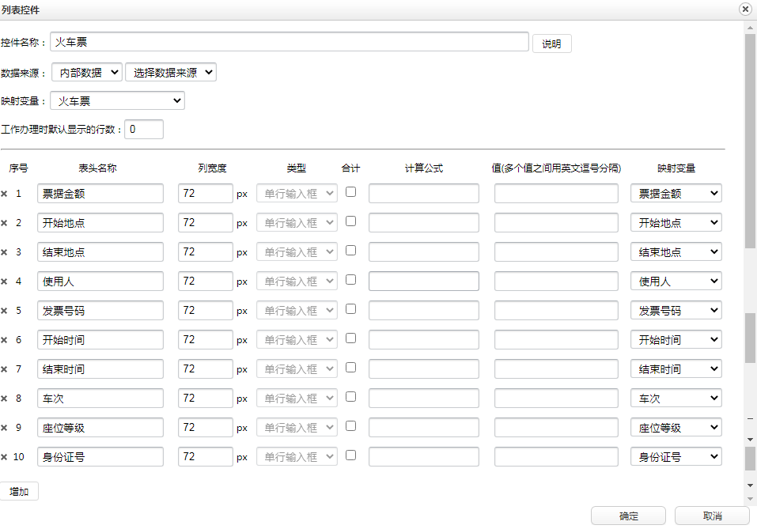
Task: Expand the 选择数据来源 dropdown
Action: 170,72
